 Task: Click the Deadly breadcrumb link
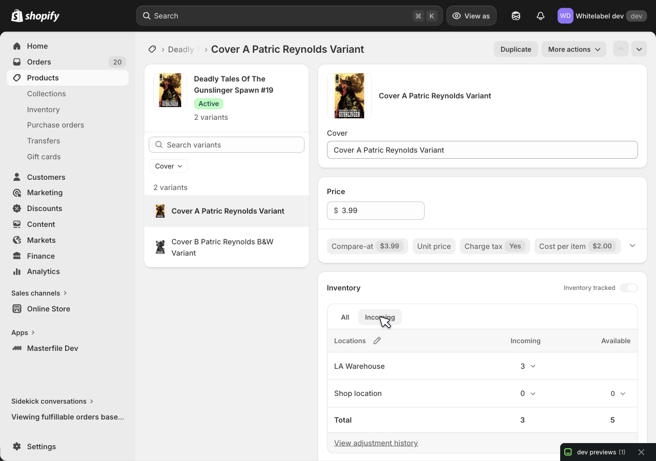(183, 49)
